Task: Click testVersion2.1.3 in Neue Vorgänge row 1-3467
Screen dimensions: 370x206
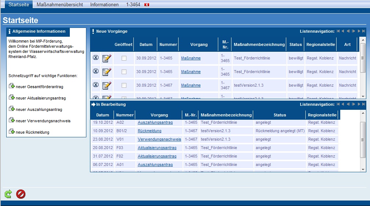Action: [x=248, y=85]
